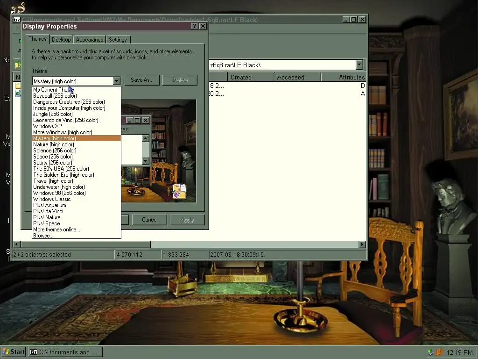Pick Travel (high color) theme
The image size is (478, 359).
point(77,181)
